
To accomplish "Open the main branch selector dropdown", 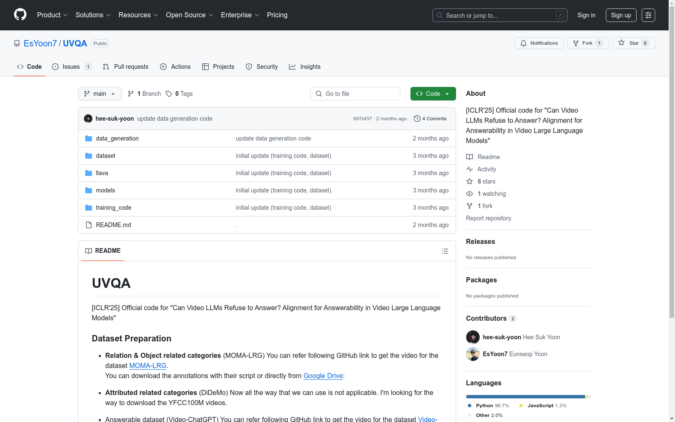I will point(100,94).
